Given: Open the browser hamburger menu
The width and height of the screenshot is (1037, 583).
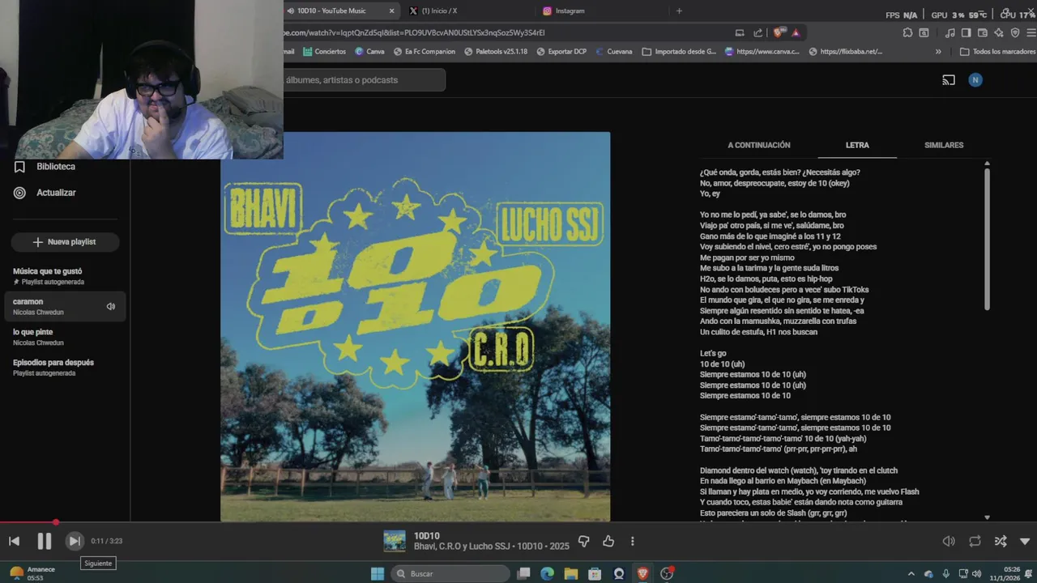Looking at the screenshot, I should click(x=1031, y=33).
